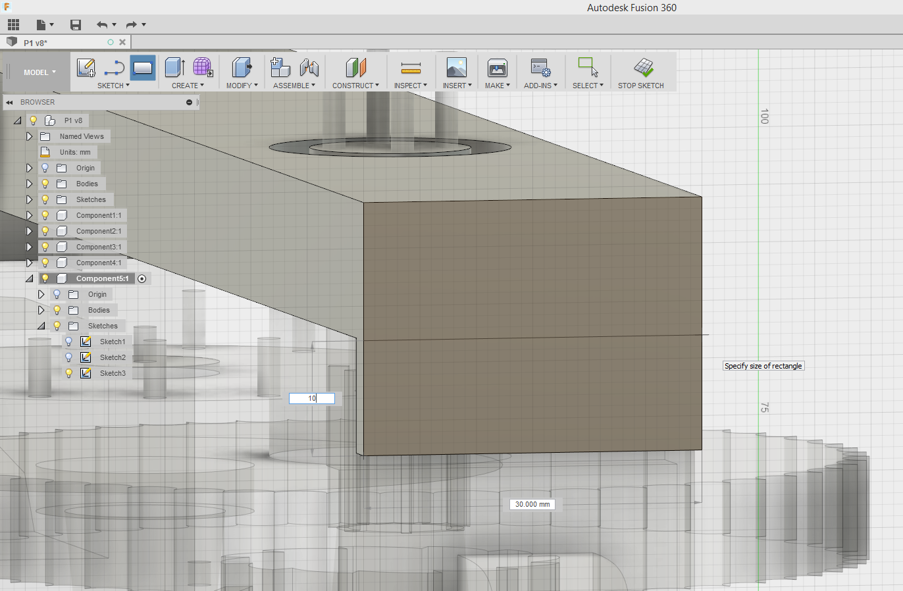Toggle visibility of Component2:1
This screenshot has width=903, height=591.
coord(45,231)
